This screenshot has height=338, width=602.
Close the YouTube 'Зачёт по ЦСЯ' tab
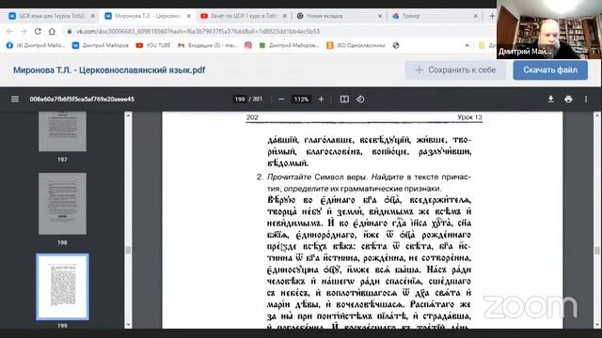[x=284, y=16]
